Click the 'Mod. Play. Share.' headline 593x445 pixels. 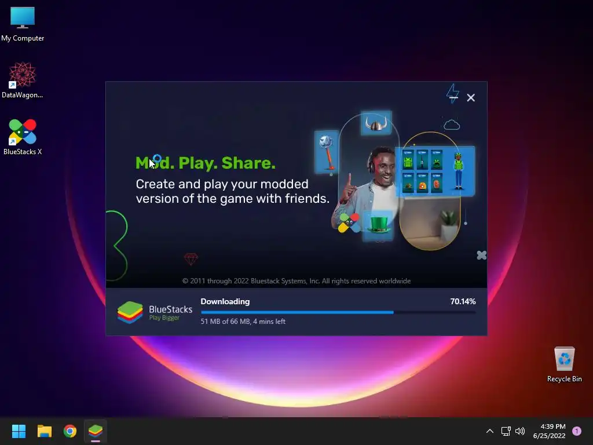(x=206, y=163)
